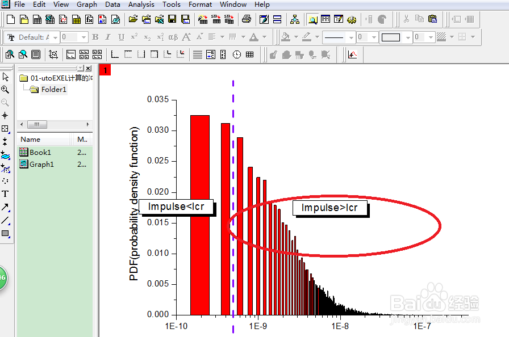The image size is (509, 337).
Task: Select Graph1 in the Project Explorer list
Action: point(41,165)
